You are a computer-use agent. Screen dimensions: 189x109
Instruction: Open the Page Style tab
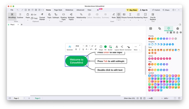click(58, 10)
